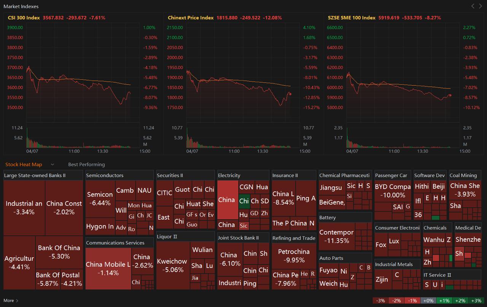Open the Coal Mining sector header
This screenshot has height=307, width=487.
(x=463, y=175)
